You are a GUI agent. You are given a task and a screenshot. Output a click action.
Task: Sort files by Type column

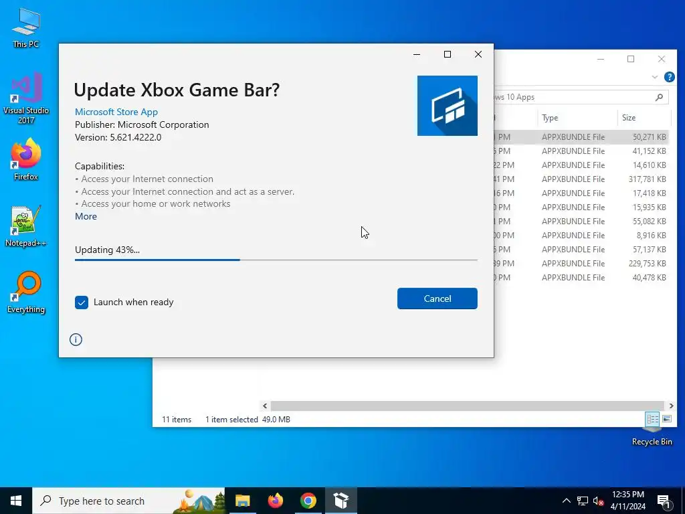(577, 118)
